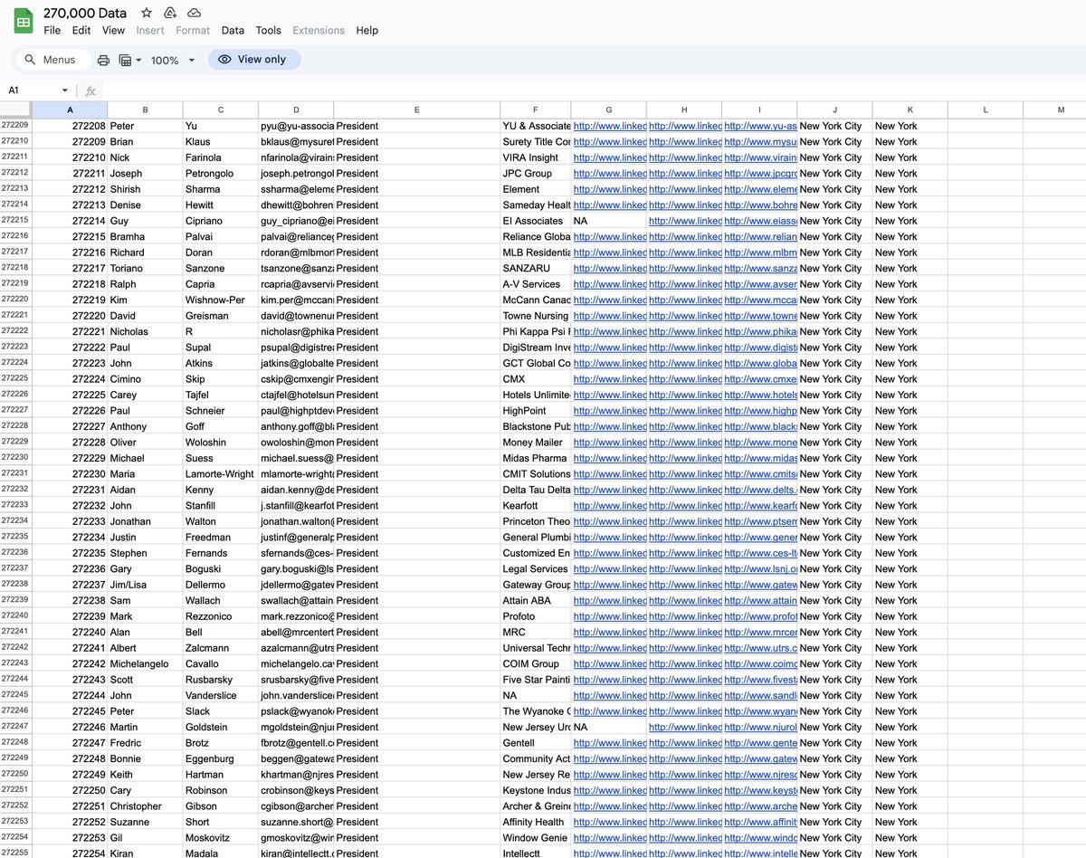Click the add shortcut to Drive icon
Image resolution: width=1086 pixels, height=858 pixels.
pyautogui.click(x=170, y=13)
